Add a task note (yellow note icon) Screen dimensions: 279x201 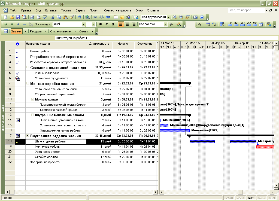tap(122, 17)
